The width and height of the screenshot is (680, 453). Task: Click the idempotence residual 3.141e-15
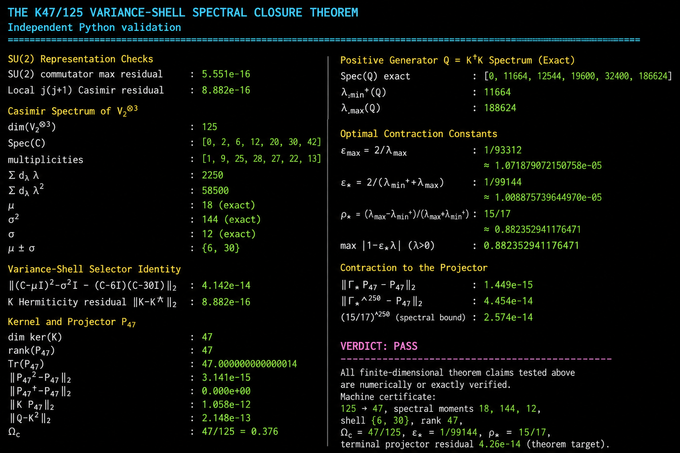coord(226,378)
